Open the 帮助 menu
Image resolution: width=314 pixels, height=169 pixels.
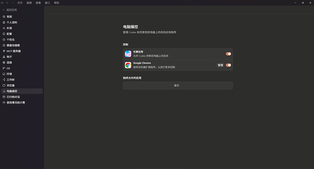click(56, 3)
